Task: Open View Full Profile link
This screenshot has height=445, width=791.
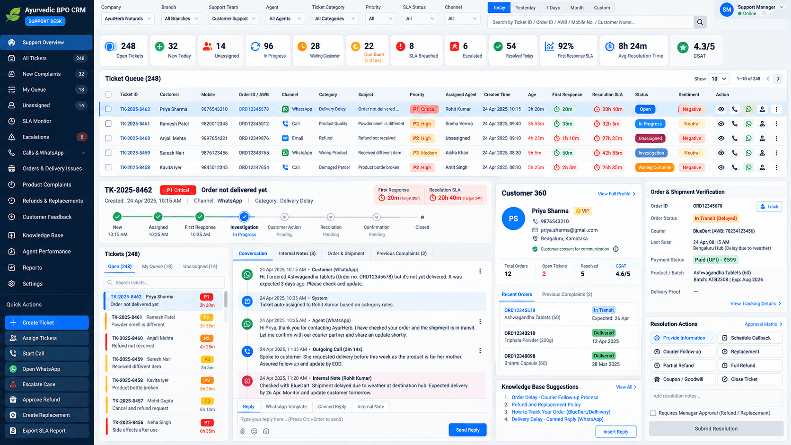Action: (x=616, y=194)
